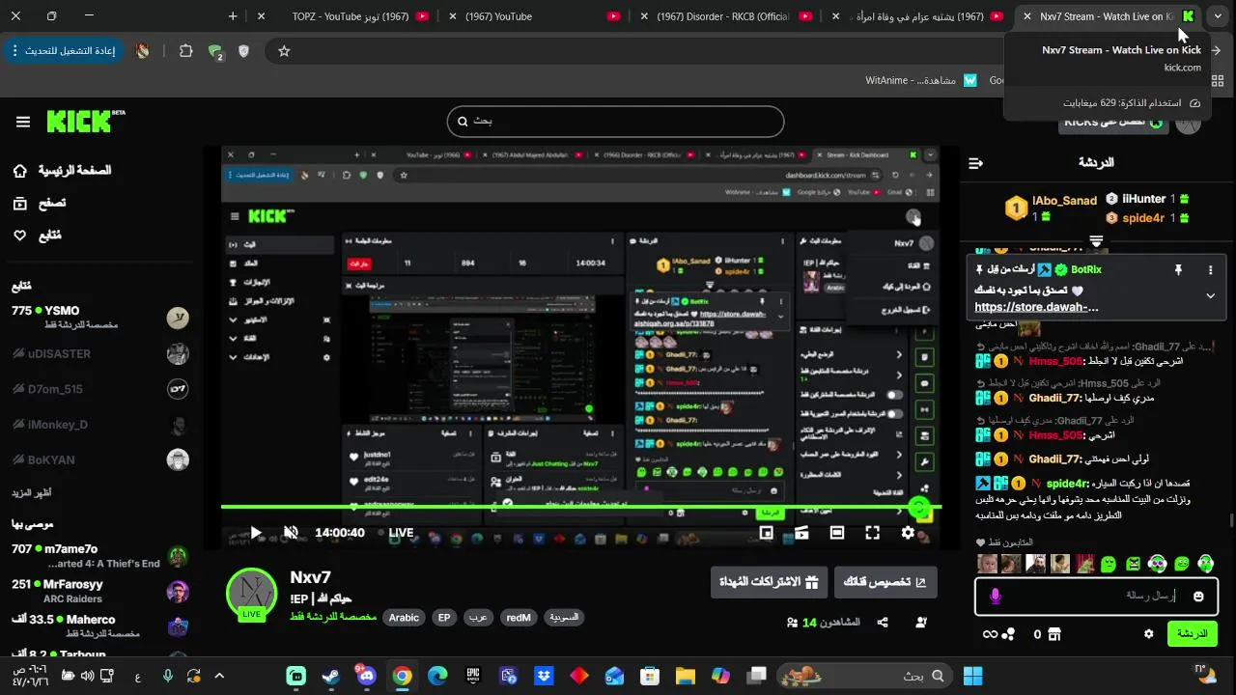Image resolution: width=1236 pixels, height=695 pixels.
Task: Open Maherco recommended channel
Action: pyautogui.click(x=100, y=625)
